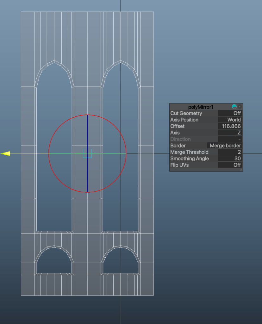Open the Axis Position World dropdown
This screenshot has width=262, height=324.
click(x=230, y=120)
